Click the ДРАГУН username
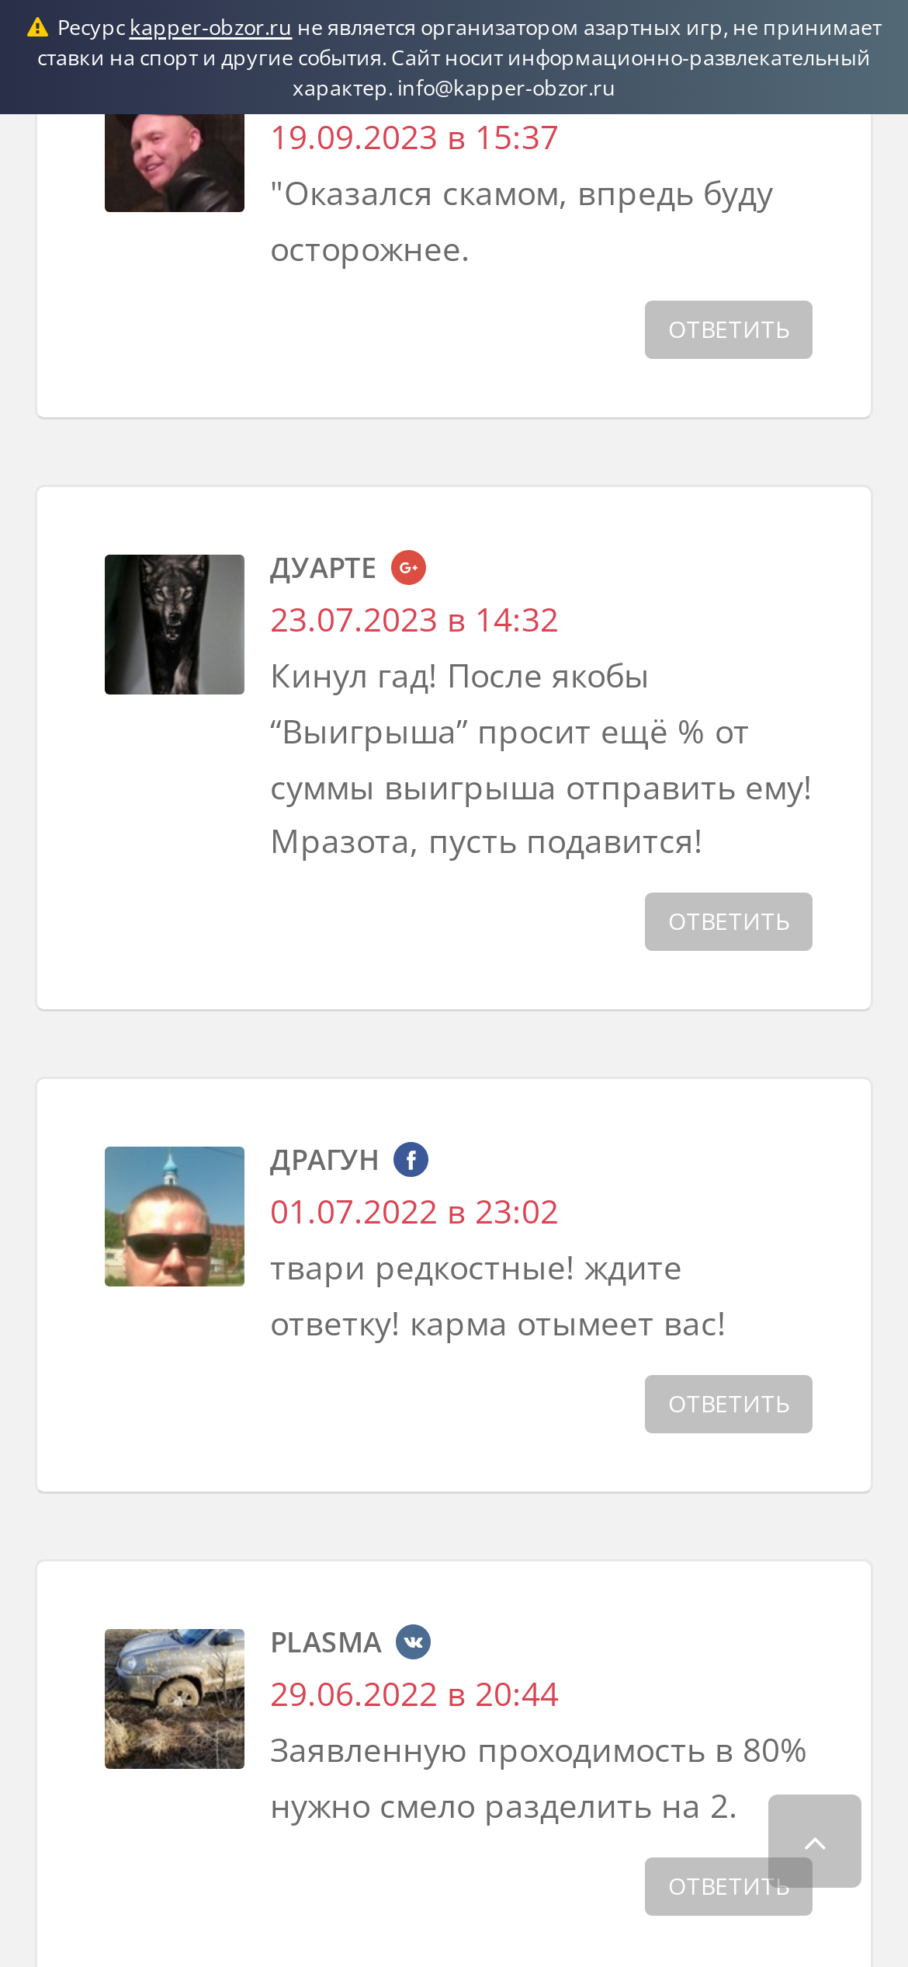 (x=324, y=1161)
